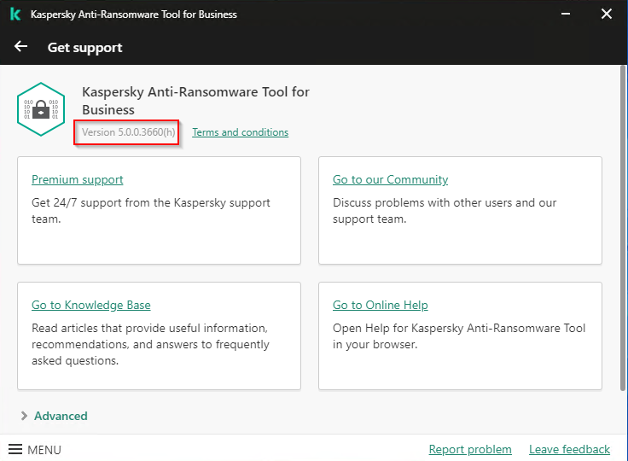This screenshot has height=461, width=628.
Task: Click the 'Discuss problems with other users' description
Action: pos(445,211)
